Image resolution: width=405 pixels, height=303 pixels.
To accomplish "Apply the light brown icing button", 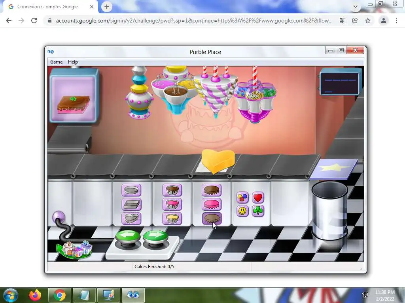I will pyautogui.click(x=212, y=219).
